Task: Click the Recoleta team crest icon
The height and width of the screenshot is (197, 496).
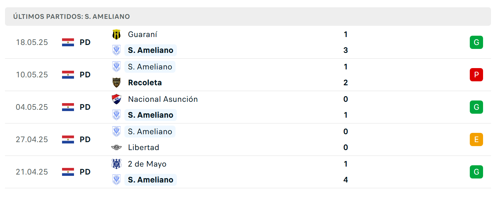Action: [x=116, y=83]
